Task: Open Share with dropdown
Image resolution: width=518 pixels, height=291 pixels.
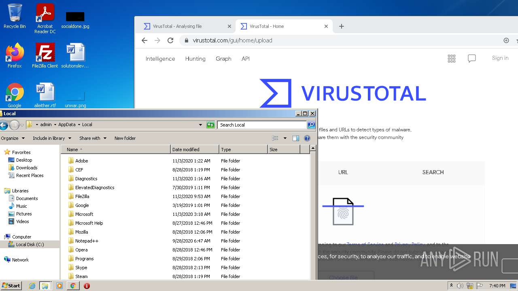Action: 93,138
